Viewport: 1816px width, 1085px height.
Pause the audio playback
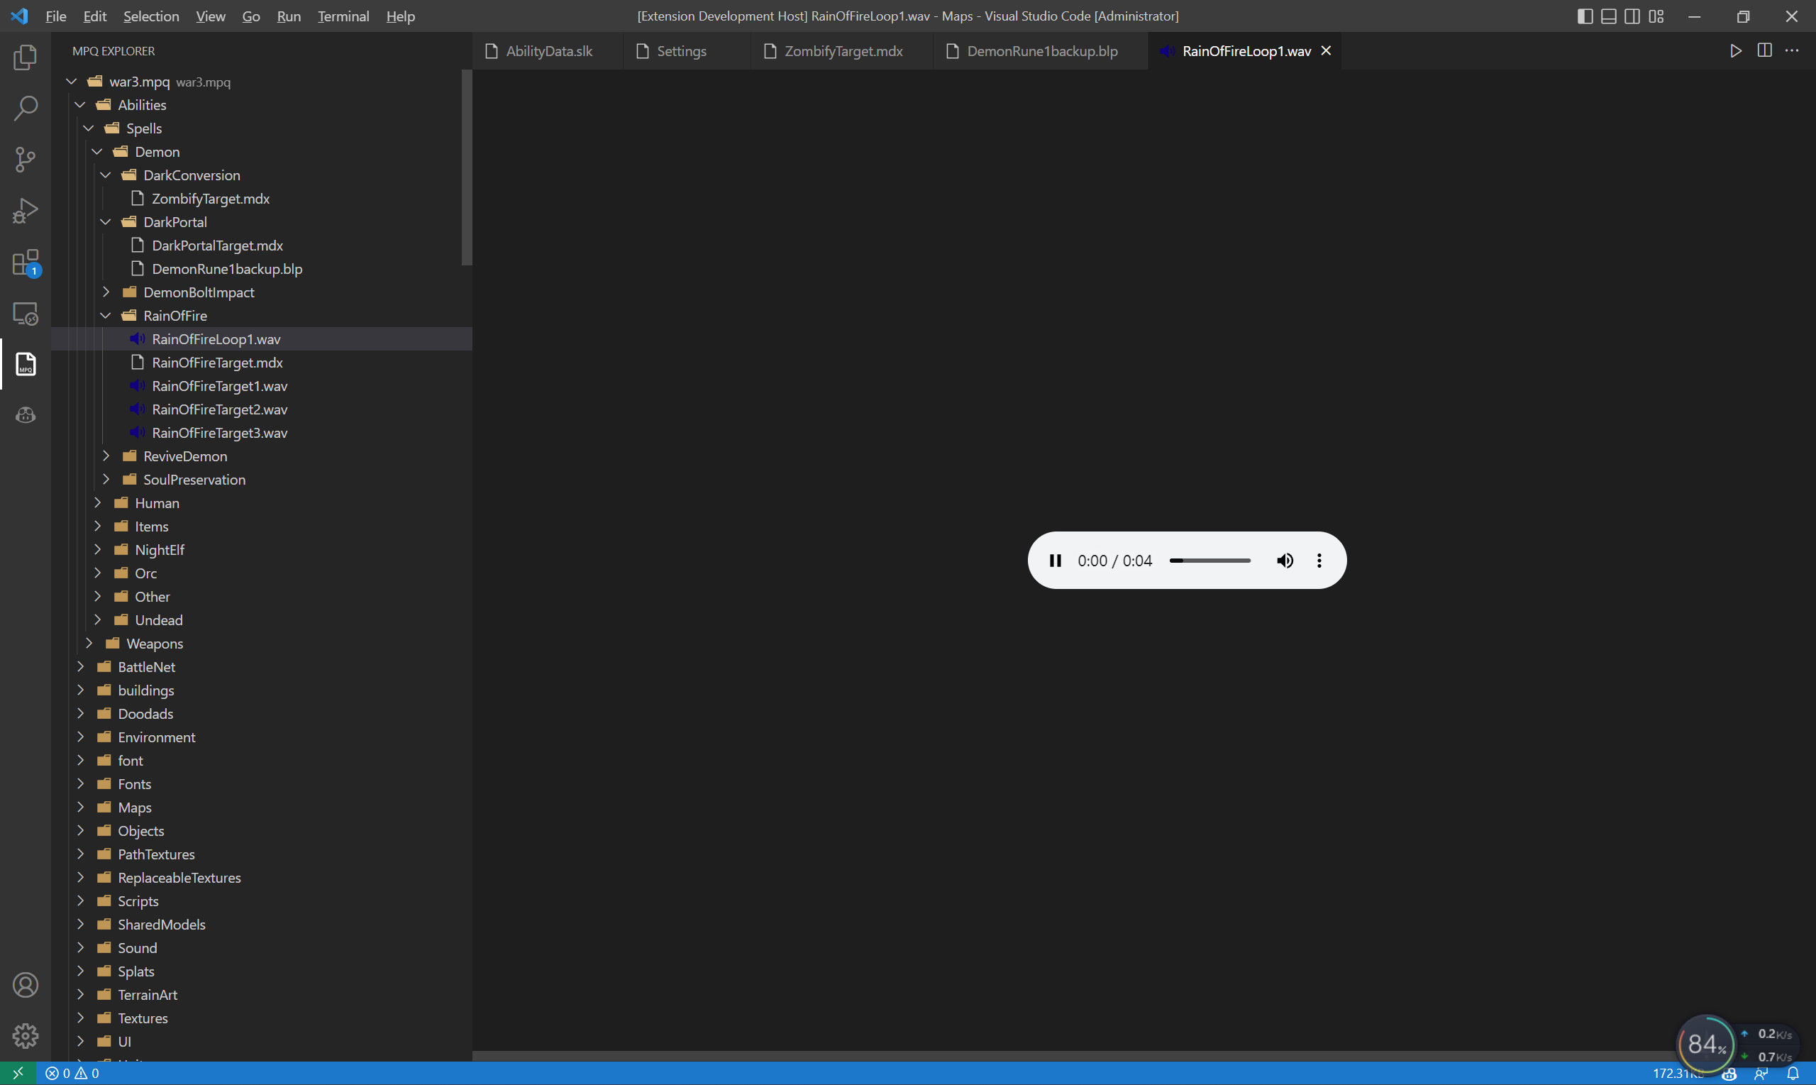tap(1056, 561)
